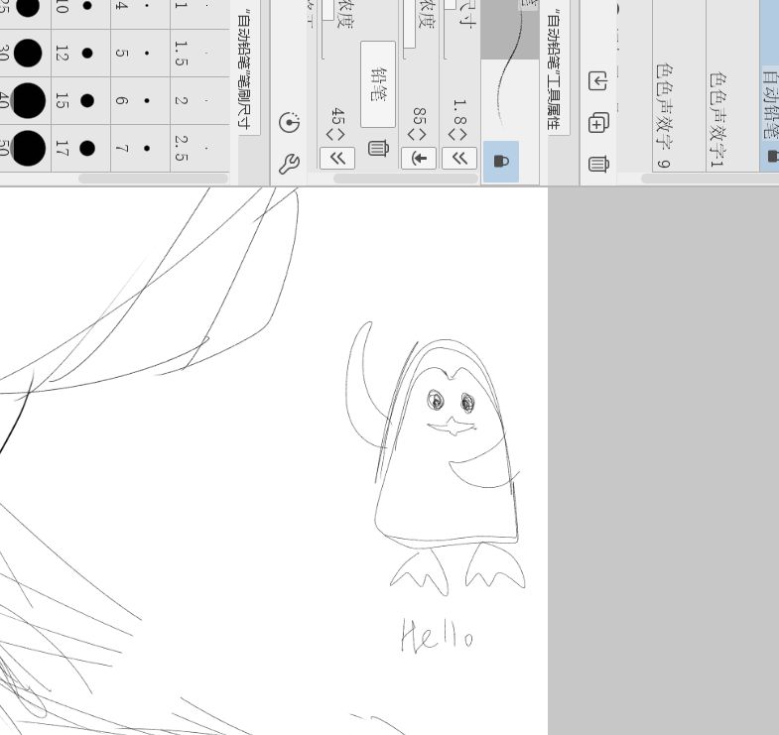Screen dimensions: 779x735
Task: Click the tool property panel scrollbar
Action: tap(406, 179)
